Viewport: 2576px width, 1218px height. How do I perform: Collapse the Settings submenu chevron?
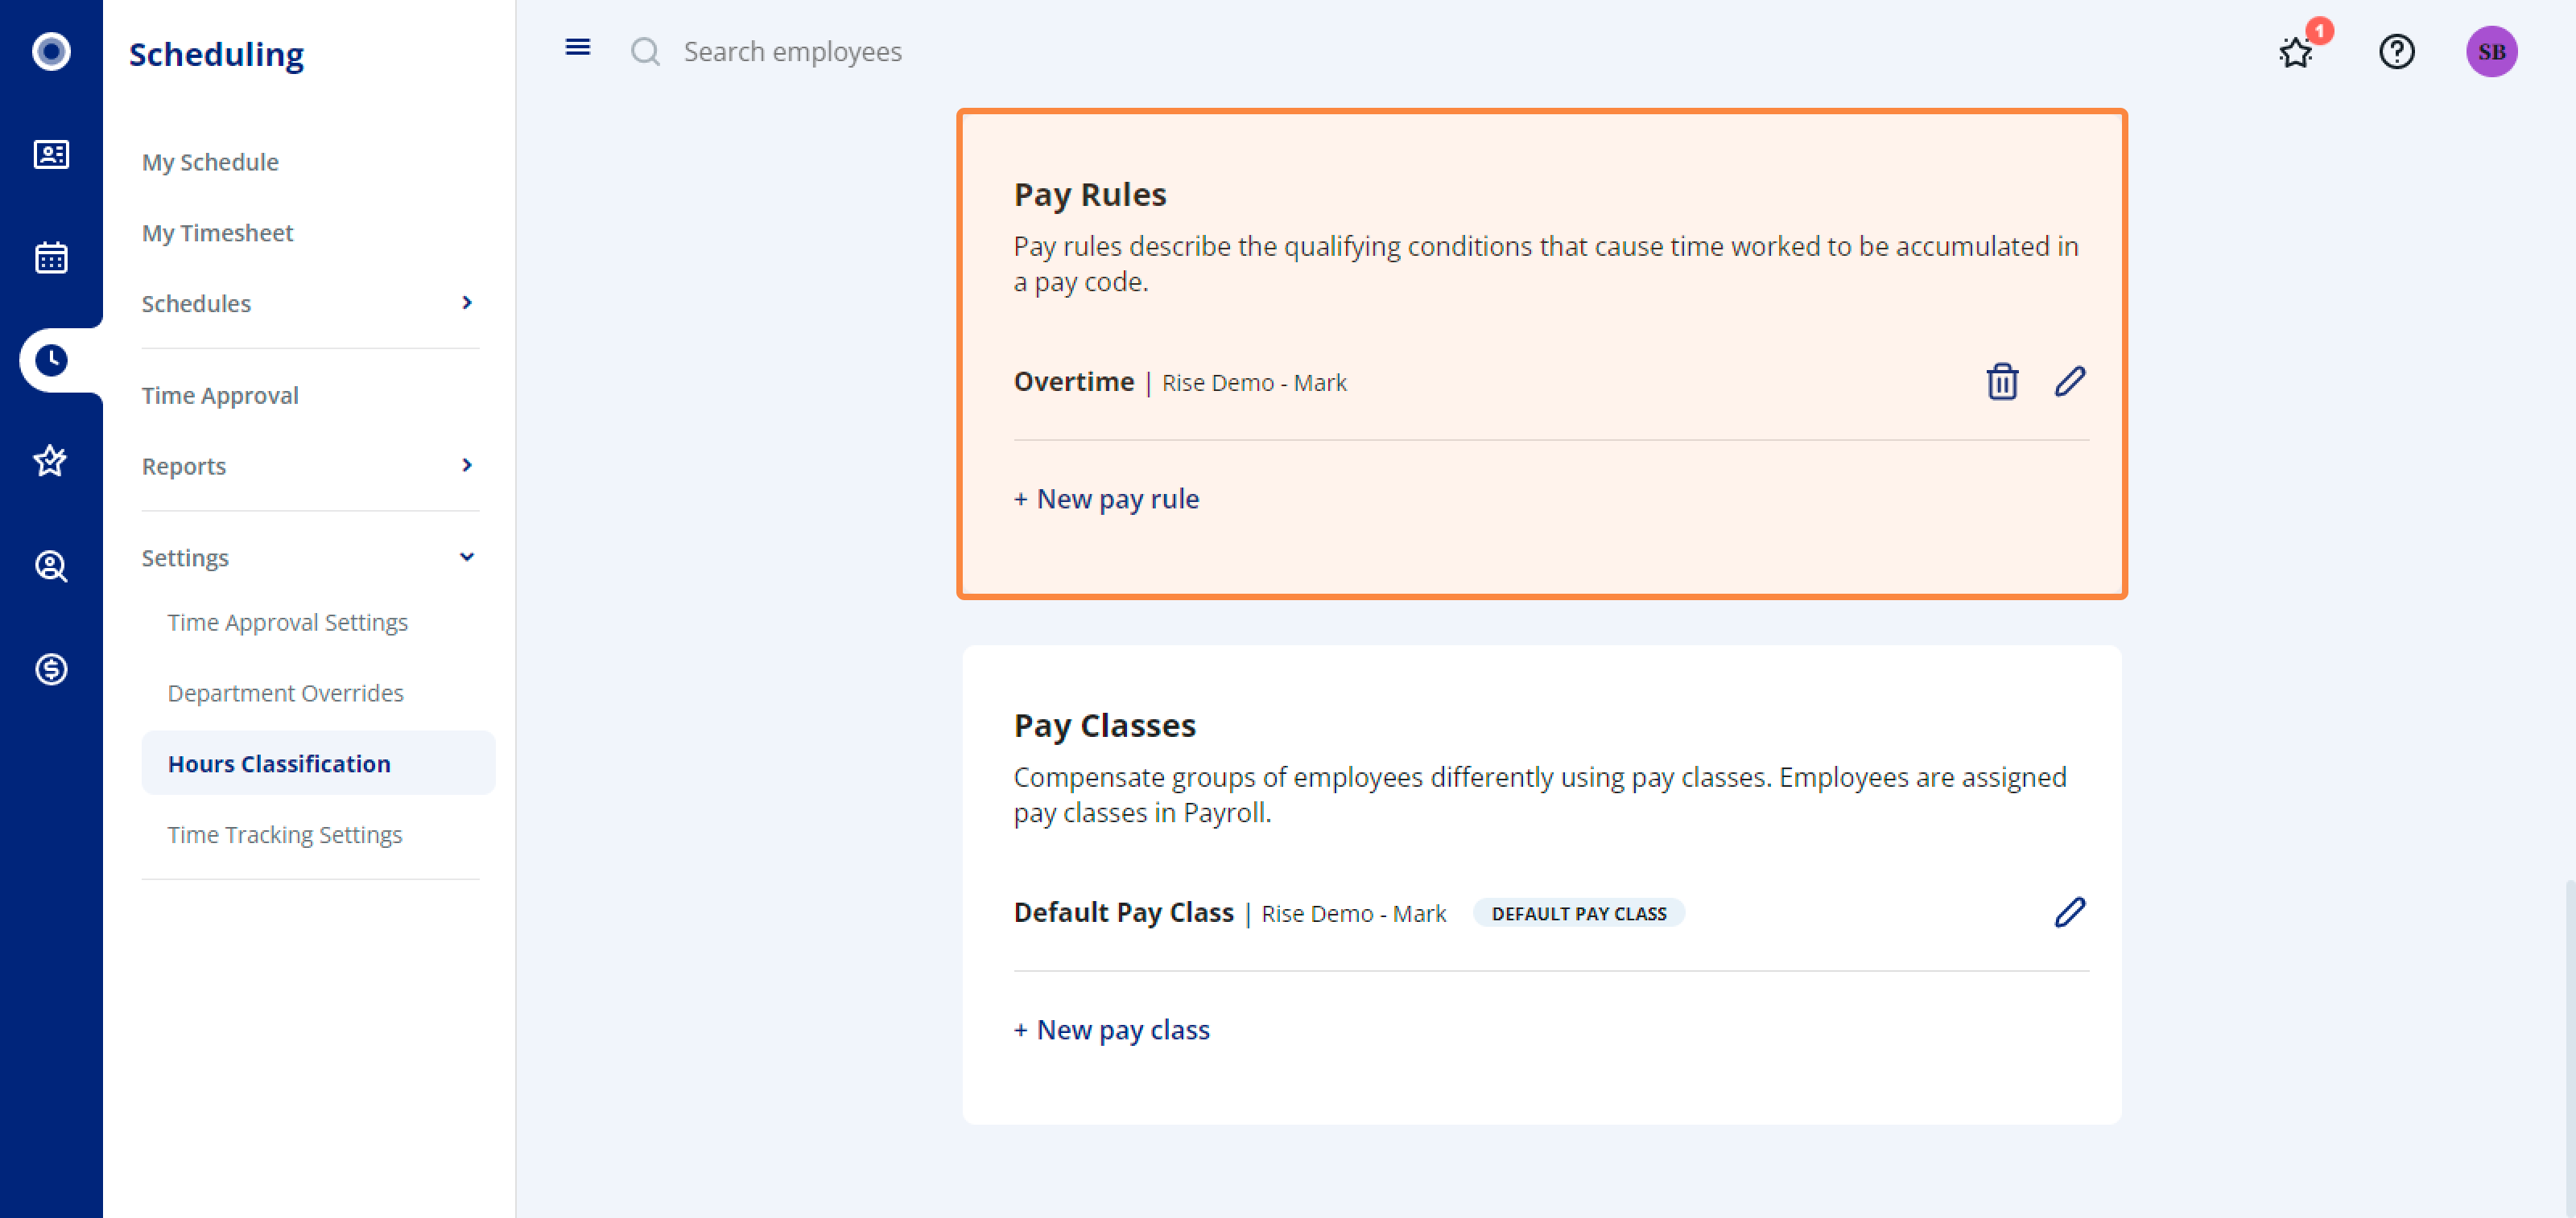(x=467, y=558)
